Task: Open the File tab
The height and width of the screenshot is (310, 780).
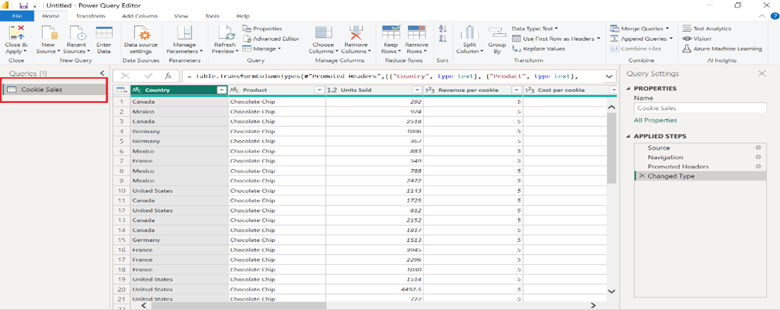Action: (x=17, y=16)
